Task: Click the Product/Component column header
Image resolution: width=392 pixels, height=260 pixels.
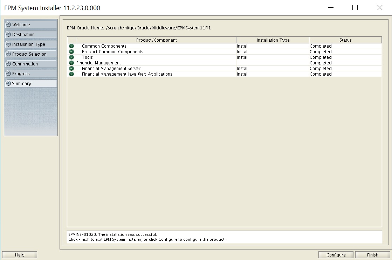Action: 156,40
